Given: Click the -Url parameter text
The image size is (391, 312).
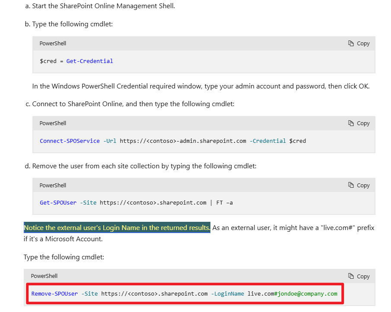Looking at the screenshot, I should [110, 141].
